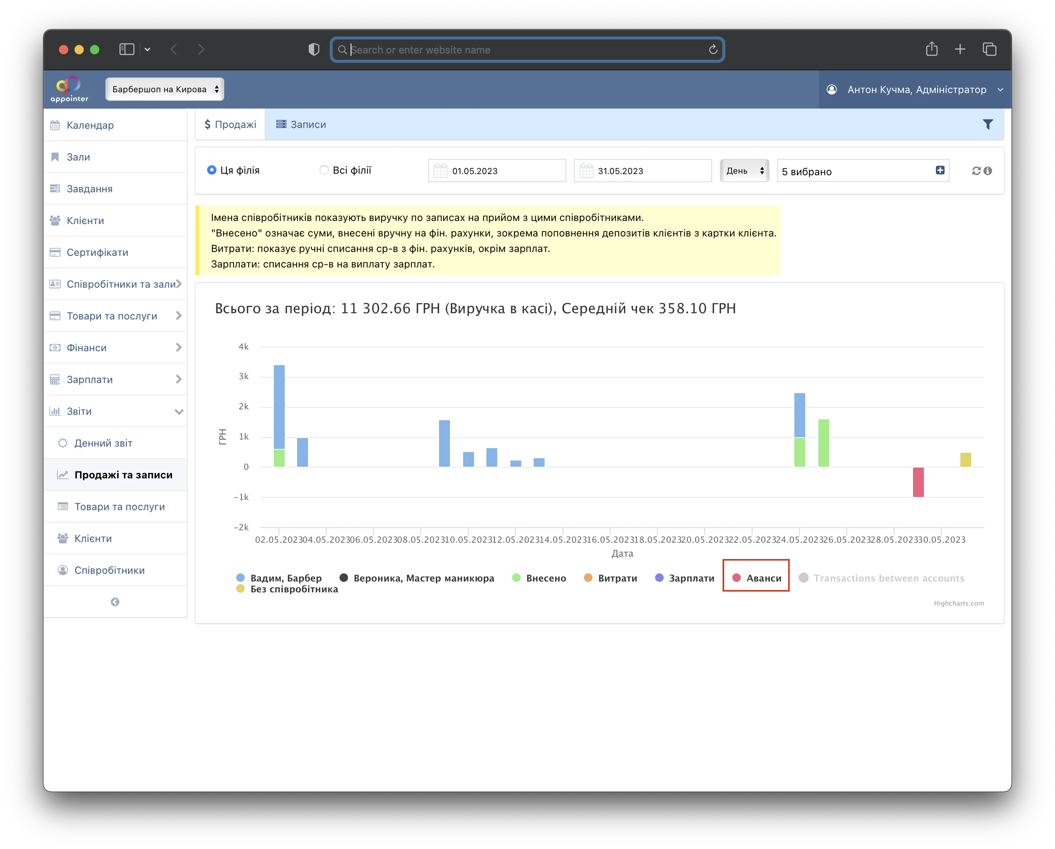Expand sidebar Товари та послуги chevron menu
1055x849 pixels.
pos(116,316)
